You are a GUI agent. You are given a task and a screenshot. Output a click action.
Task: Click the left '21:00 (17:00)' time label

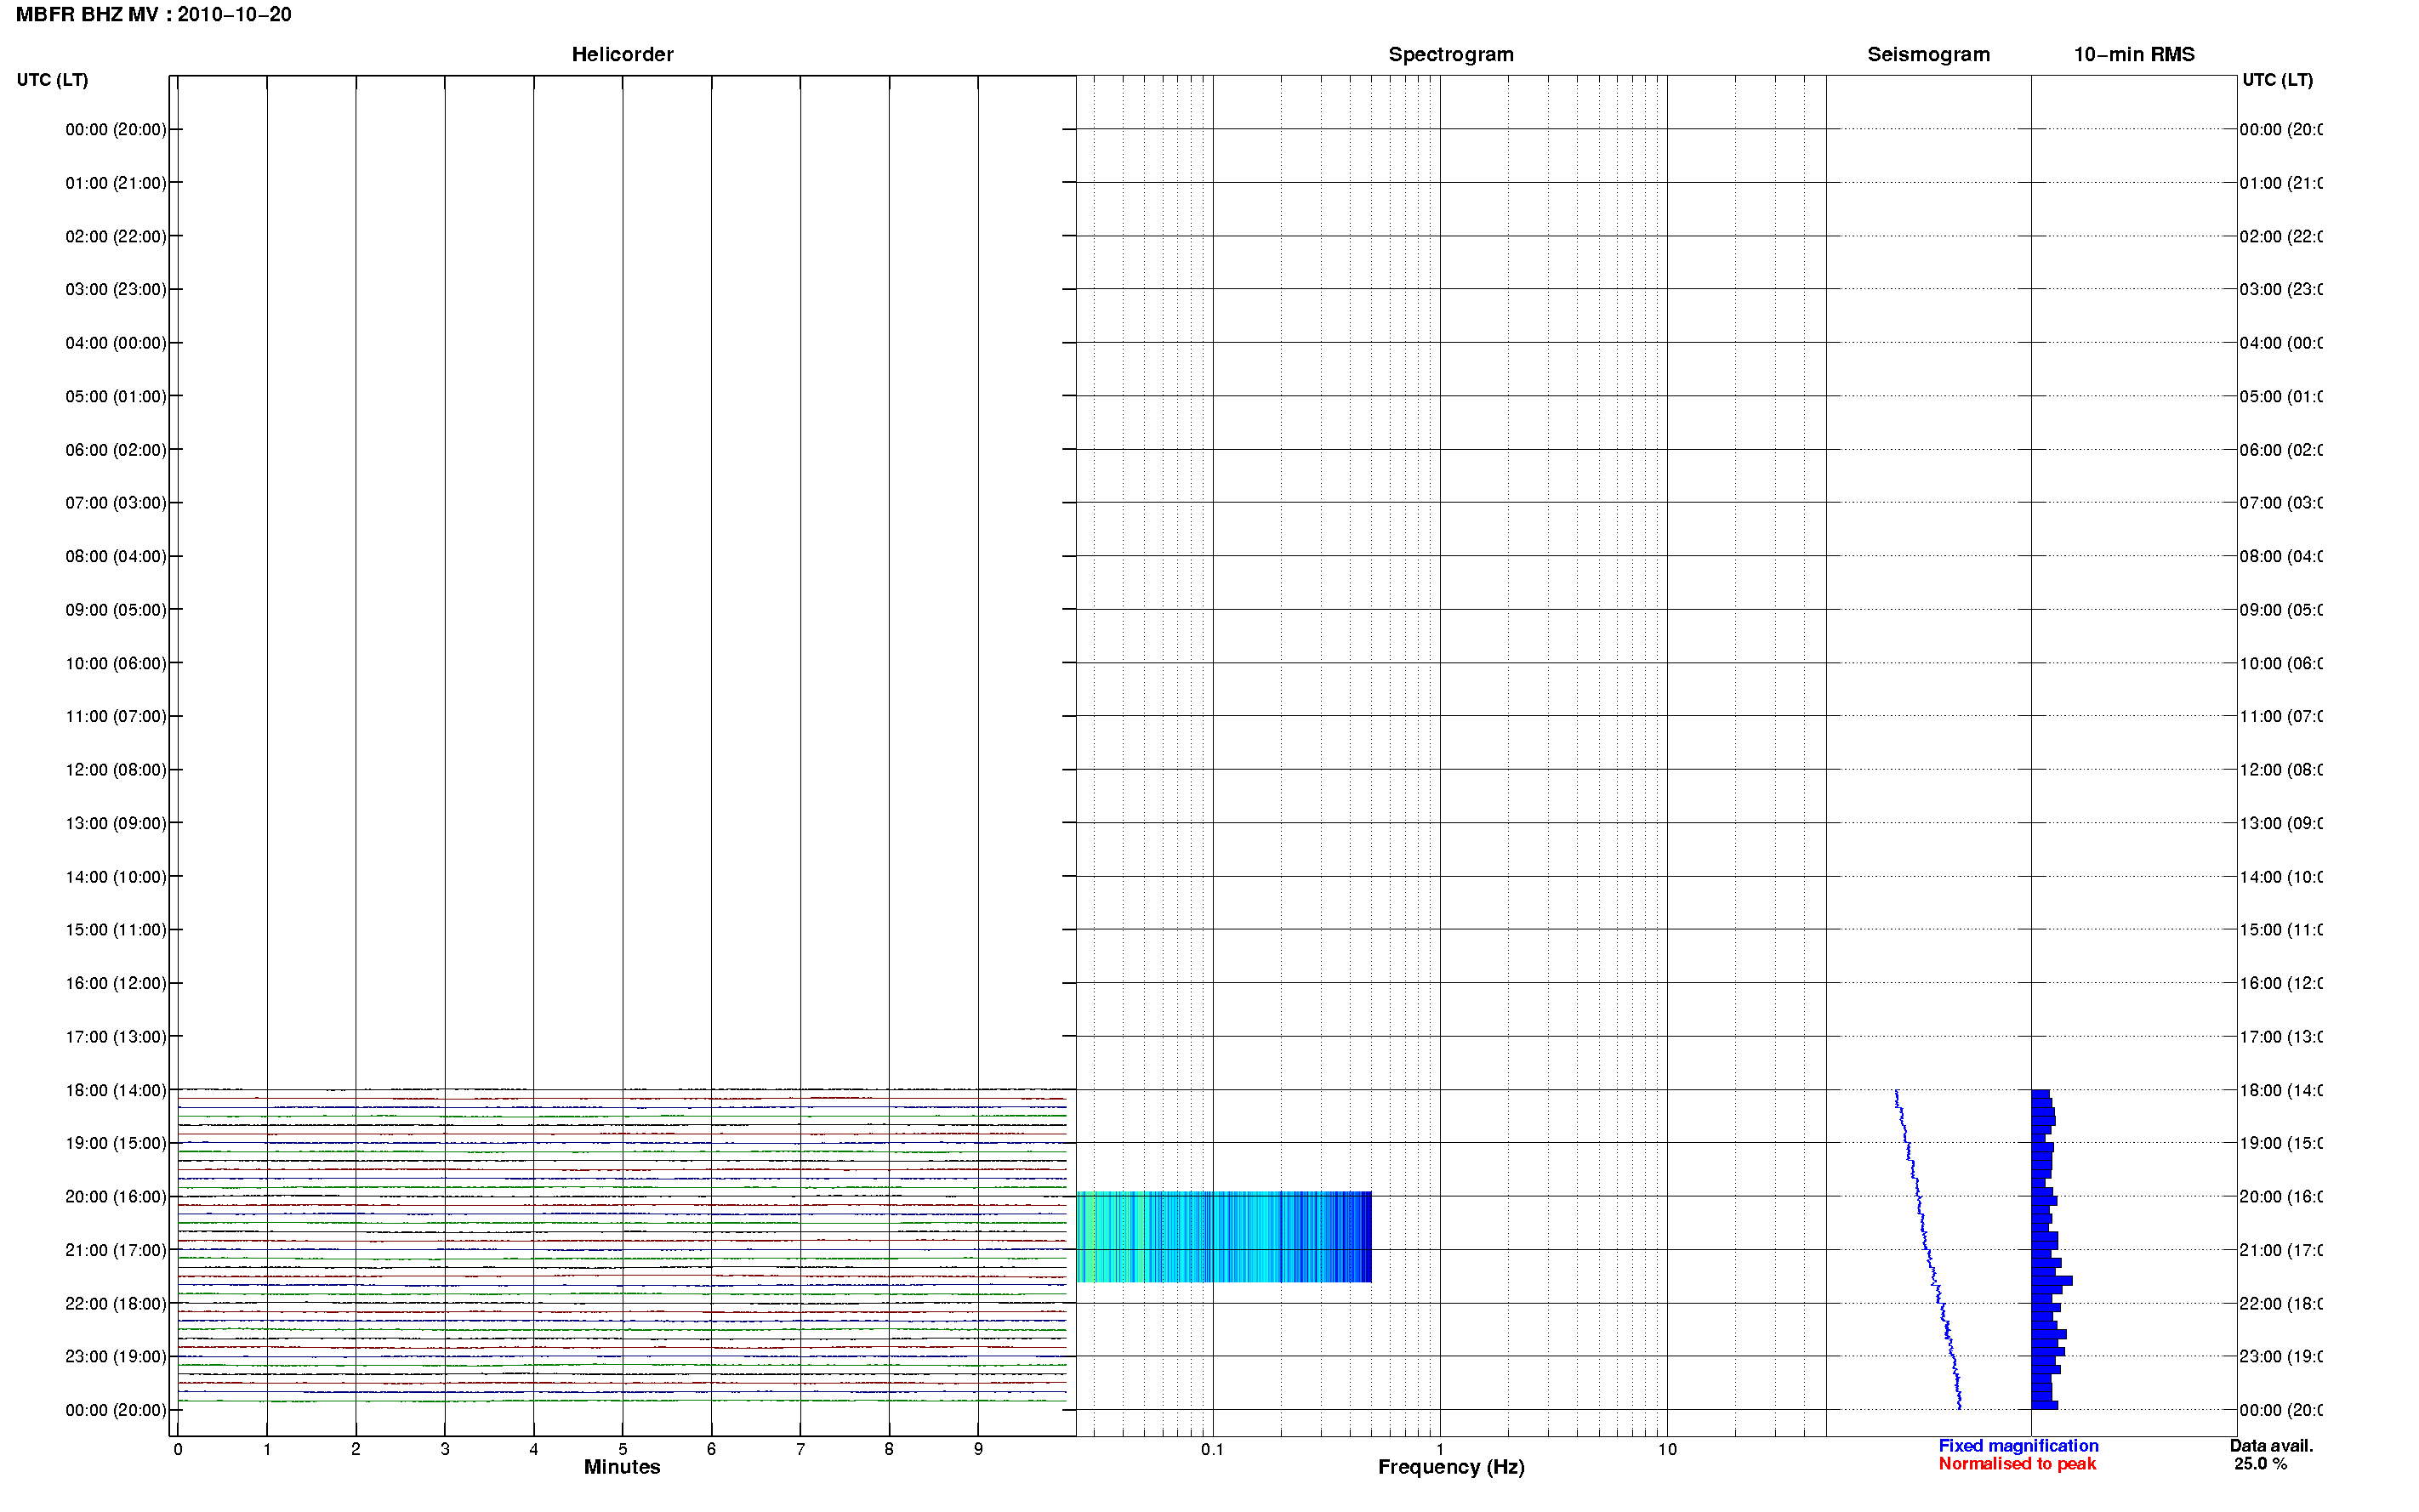[x=116, y=1250]
